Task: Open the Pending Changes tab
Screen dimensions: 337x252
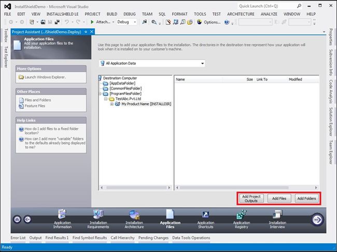Action: tap(153, 238)
